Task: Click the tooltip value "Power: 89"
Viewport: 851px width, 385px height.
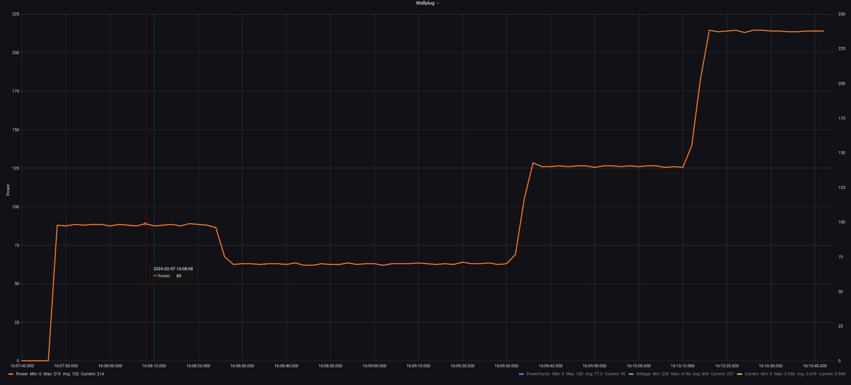Action: pyautogui.click(x=167, y=276)
